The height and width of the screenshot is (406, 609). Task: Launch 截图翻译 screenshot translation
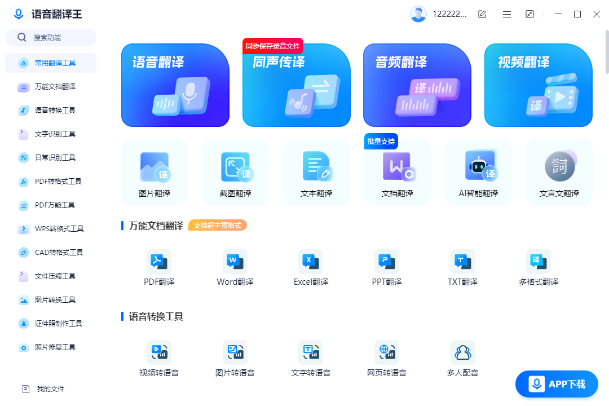pos(235,172)
